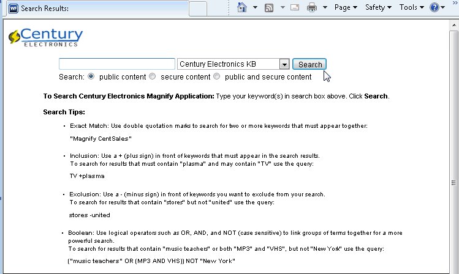This screenshot has width=459, height=274.
Task: Click the "Magnify CentSales" example text
Action: [x=101, y=139]
